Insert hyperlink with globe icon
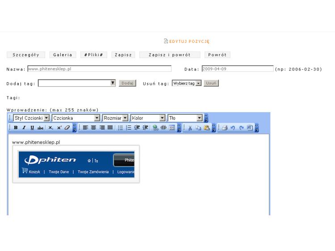The image size is (335, 251). [x=155, y=128]
